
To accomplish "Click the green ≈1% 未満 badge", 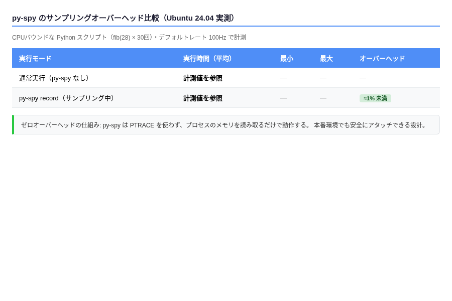I will tap(375, 98).
